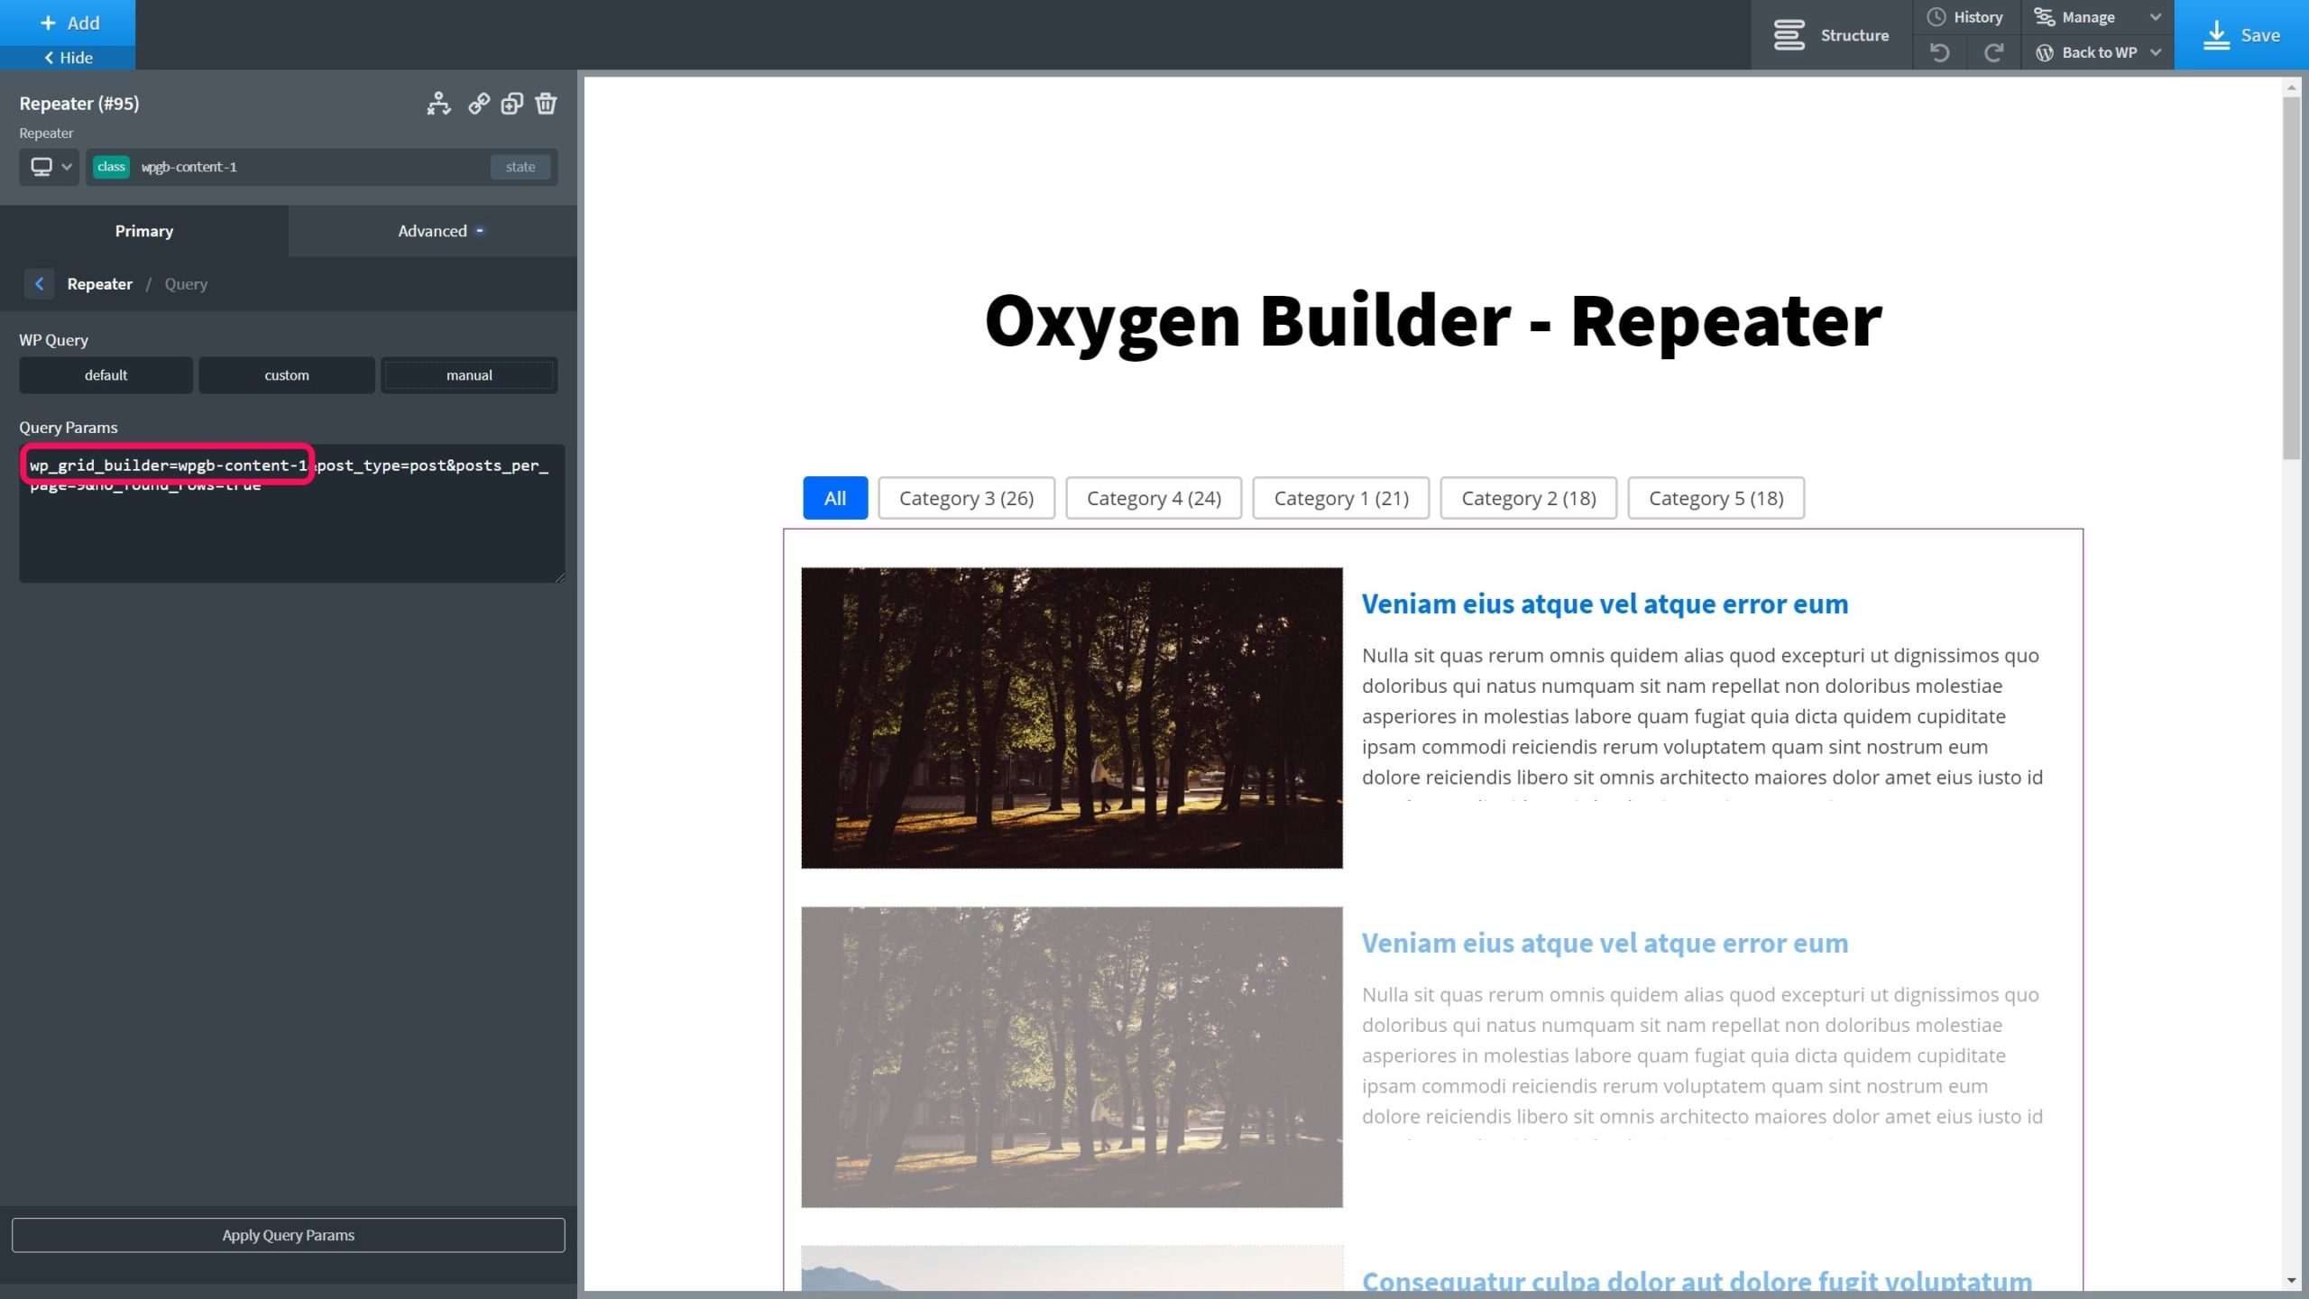Image resolution: width=2309 pixels, height=1299 pixels.
Task: Open the Structure panel
Action: point(1833,35)
